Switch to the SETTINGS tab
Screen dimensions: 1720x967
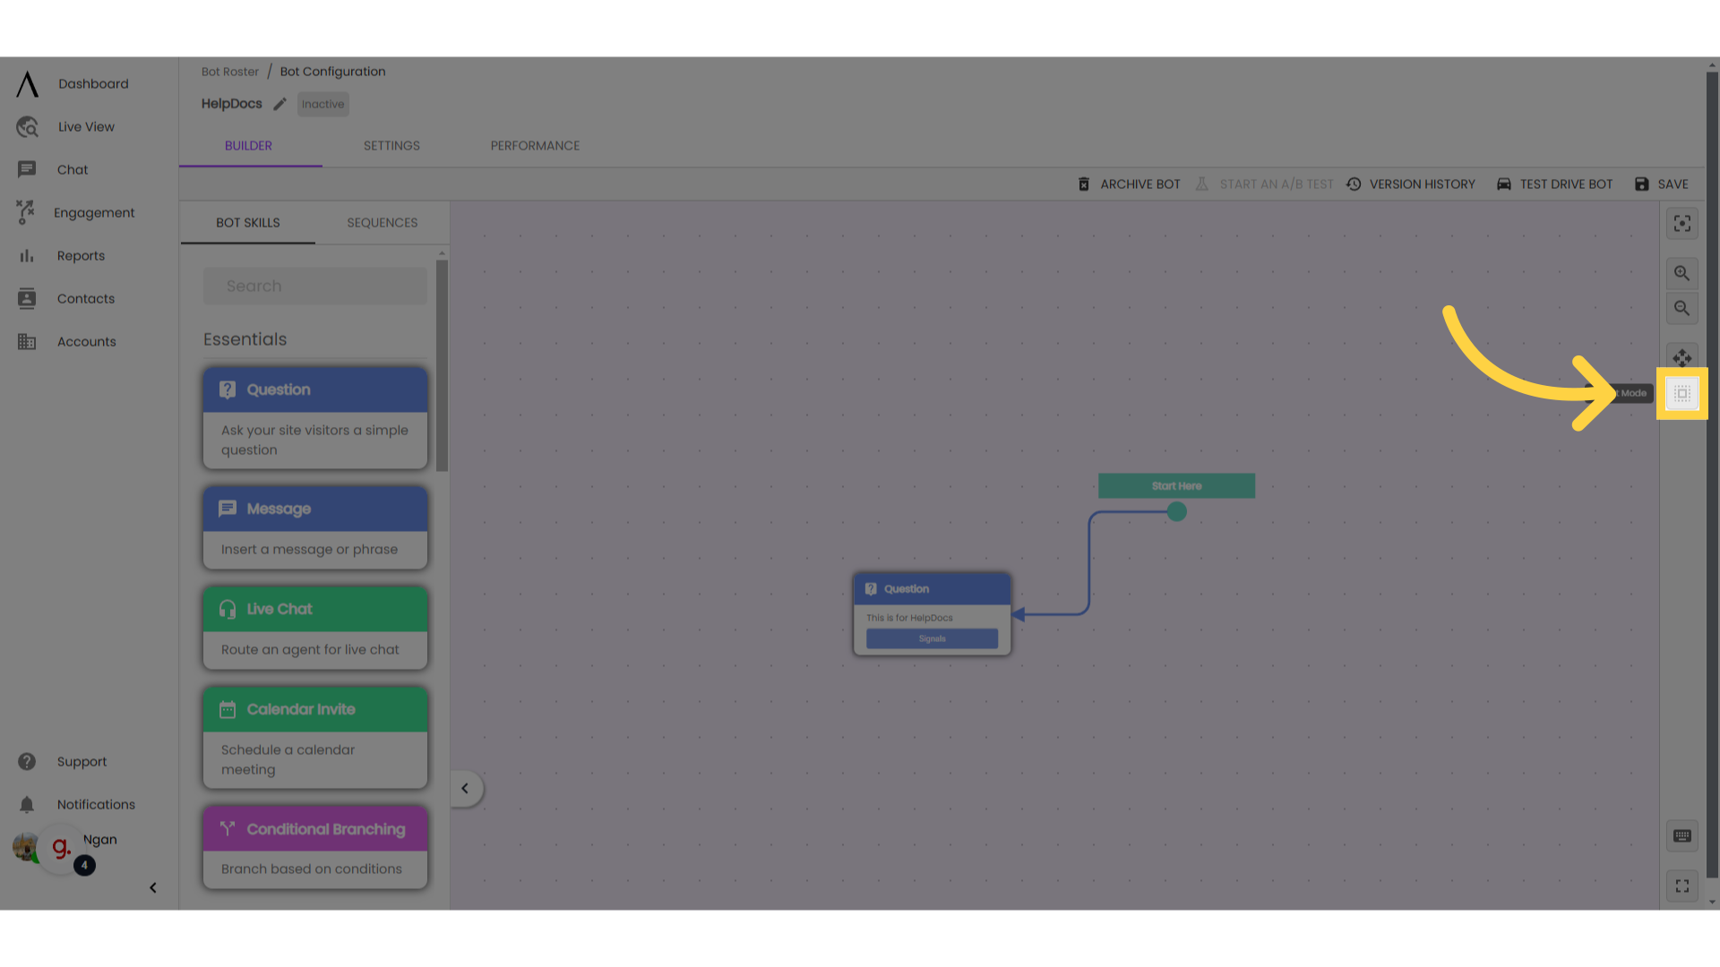click(392, 145)
